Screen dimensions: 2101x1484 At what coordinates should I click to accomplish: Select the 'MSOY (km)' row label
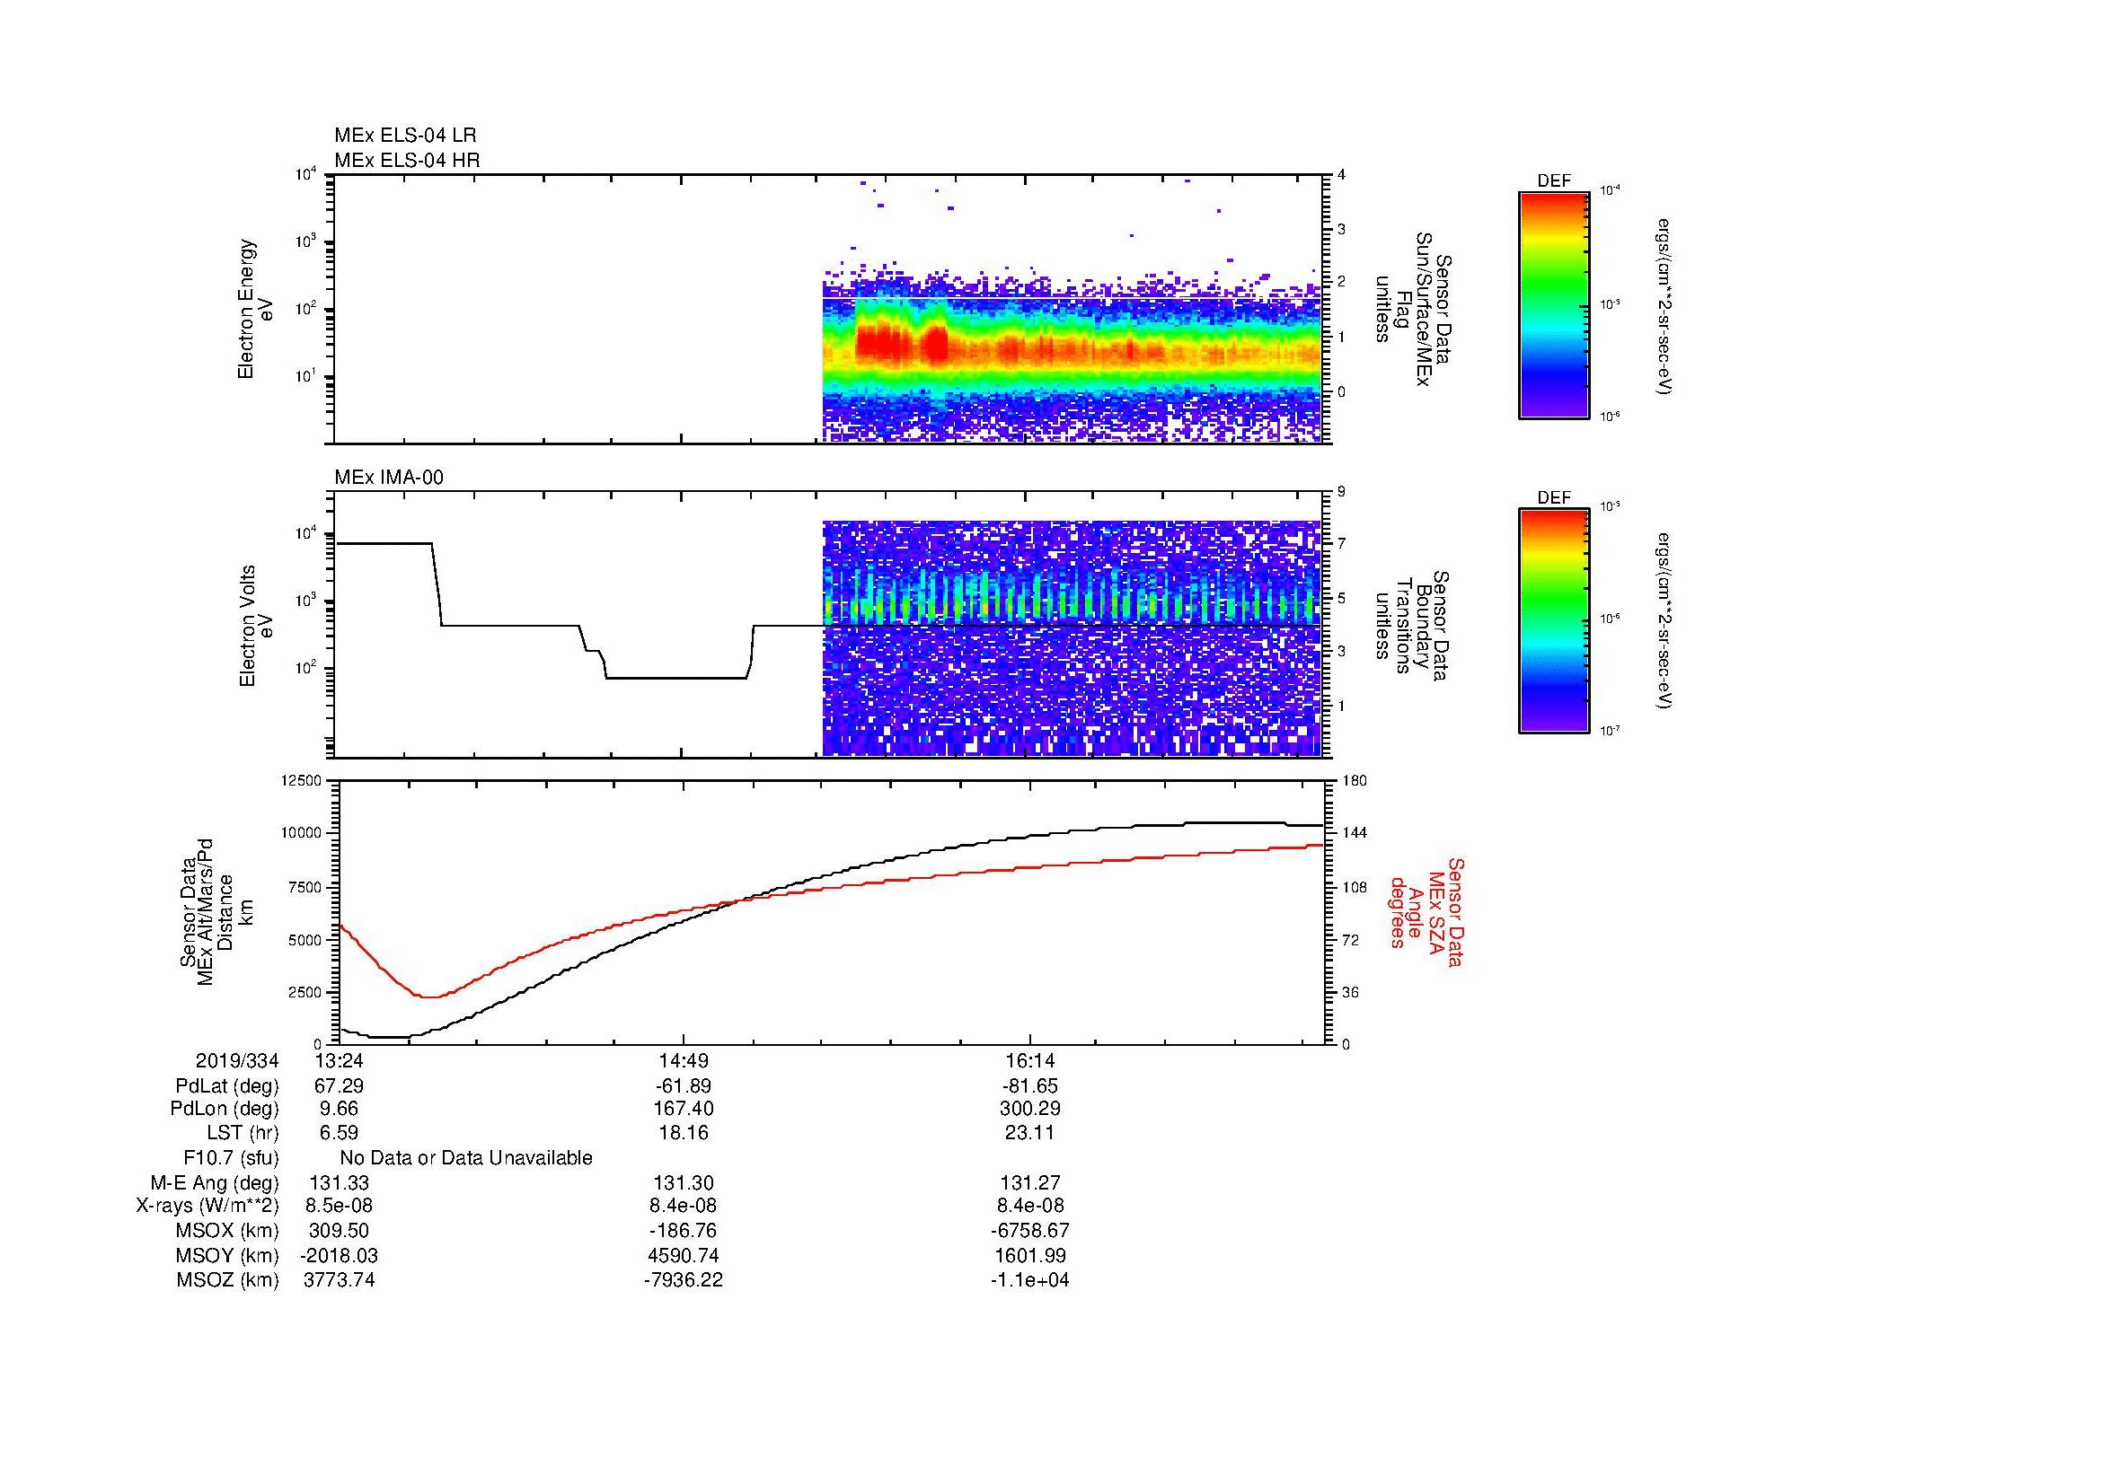click(x=227, y=1255)
